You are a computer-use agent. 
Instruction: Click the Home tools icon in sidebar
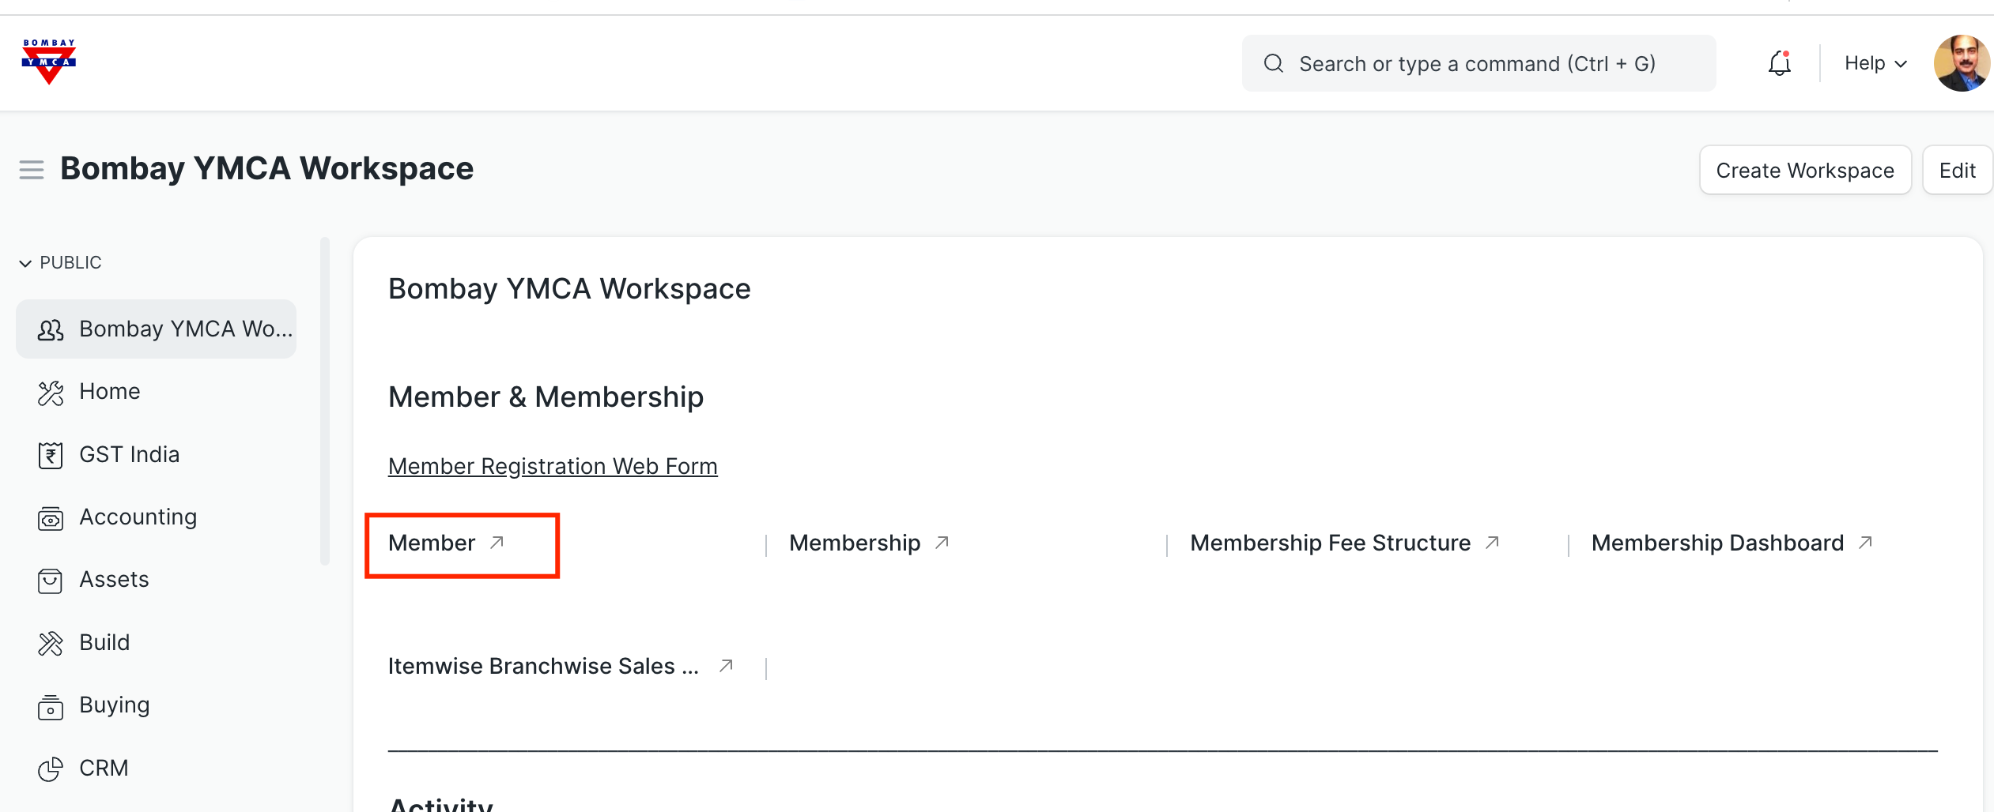pos(51,393)
